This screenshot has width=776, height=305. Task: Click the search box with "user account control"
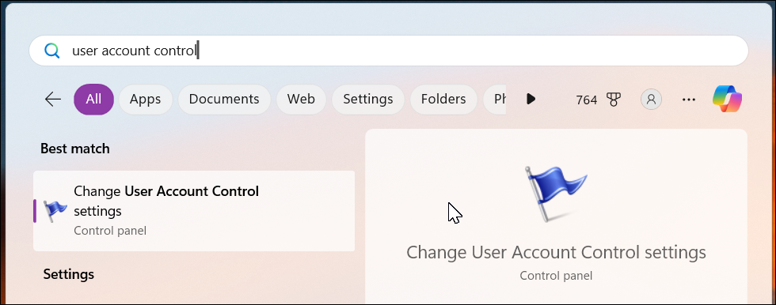coord(389,51)
